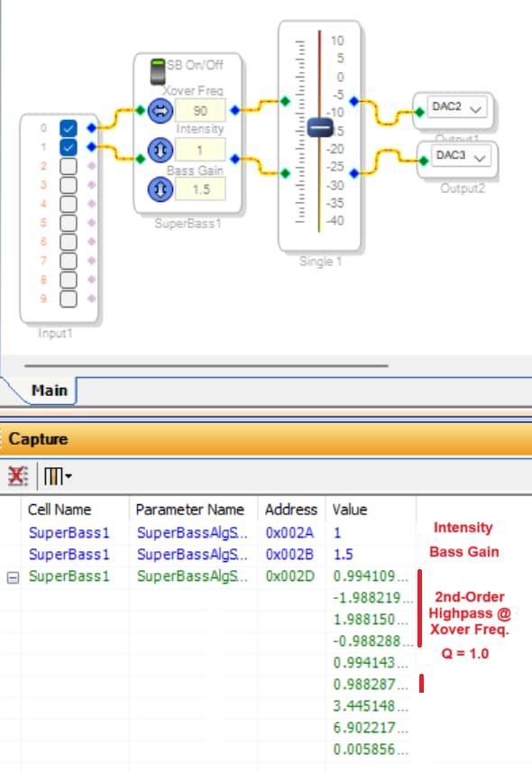The height and width of the screenshot is (773, 532).
Task: Click Single 1 top input pin
Action: (x=285, y=101)
